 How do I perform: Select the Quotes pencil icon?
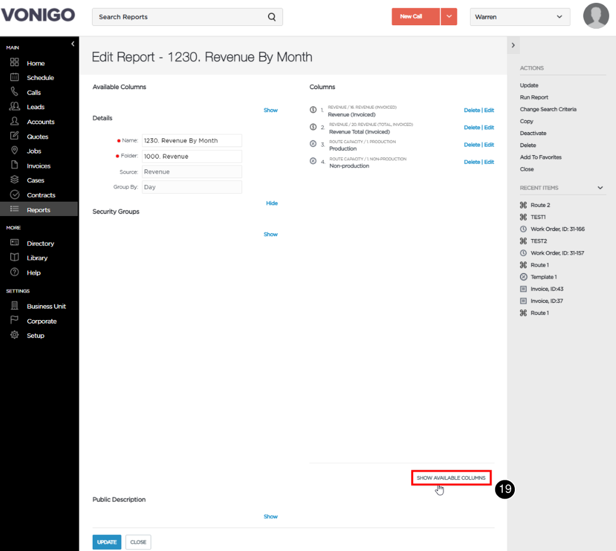coord(14,136)
